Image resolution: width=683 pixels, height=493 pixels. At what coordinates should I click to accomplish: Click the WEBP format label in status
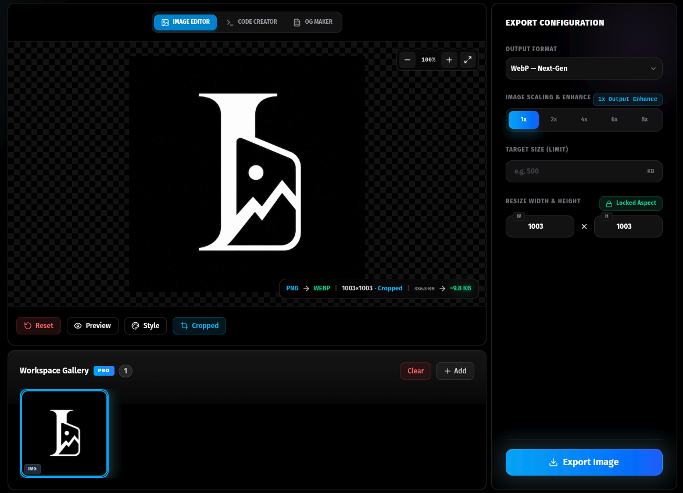click(322, 289)
